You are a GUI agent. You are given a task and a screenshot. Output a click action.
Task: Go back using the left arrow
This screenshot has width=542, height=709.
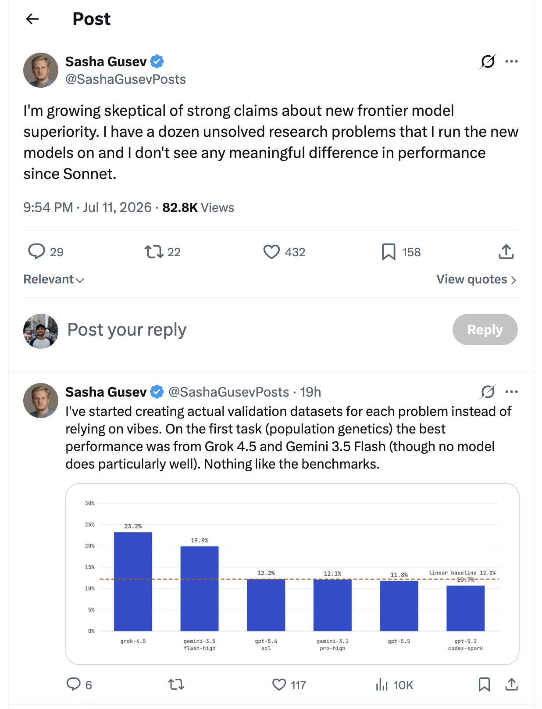(32, 19)
